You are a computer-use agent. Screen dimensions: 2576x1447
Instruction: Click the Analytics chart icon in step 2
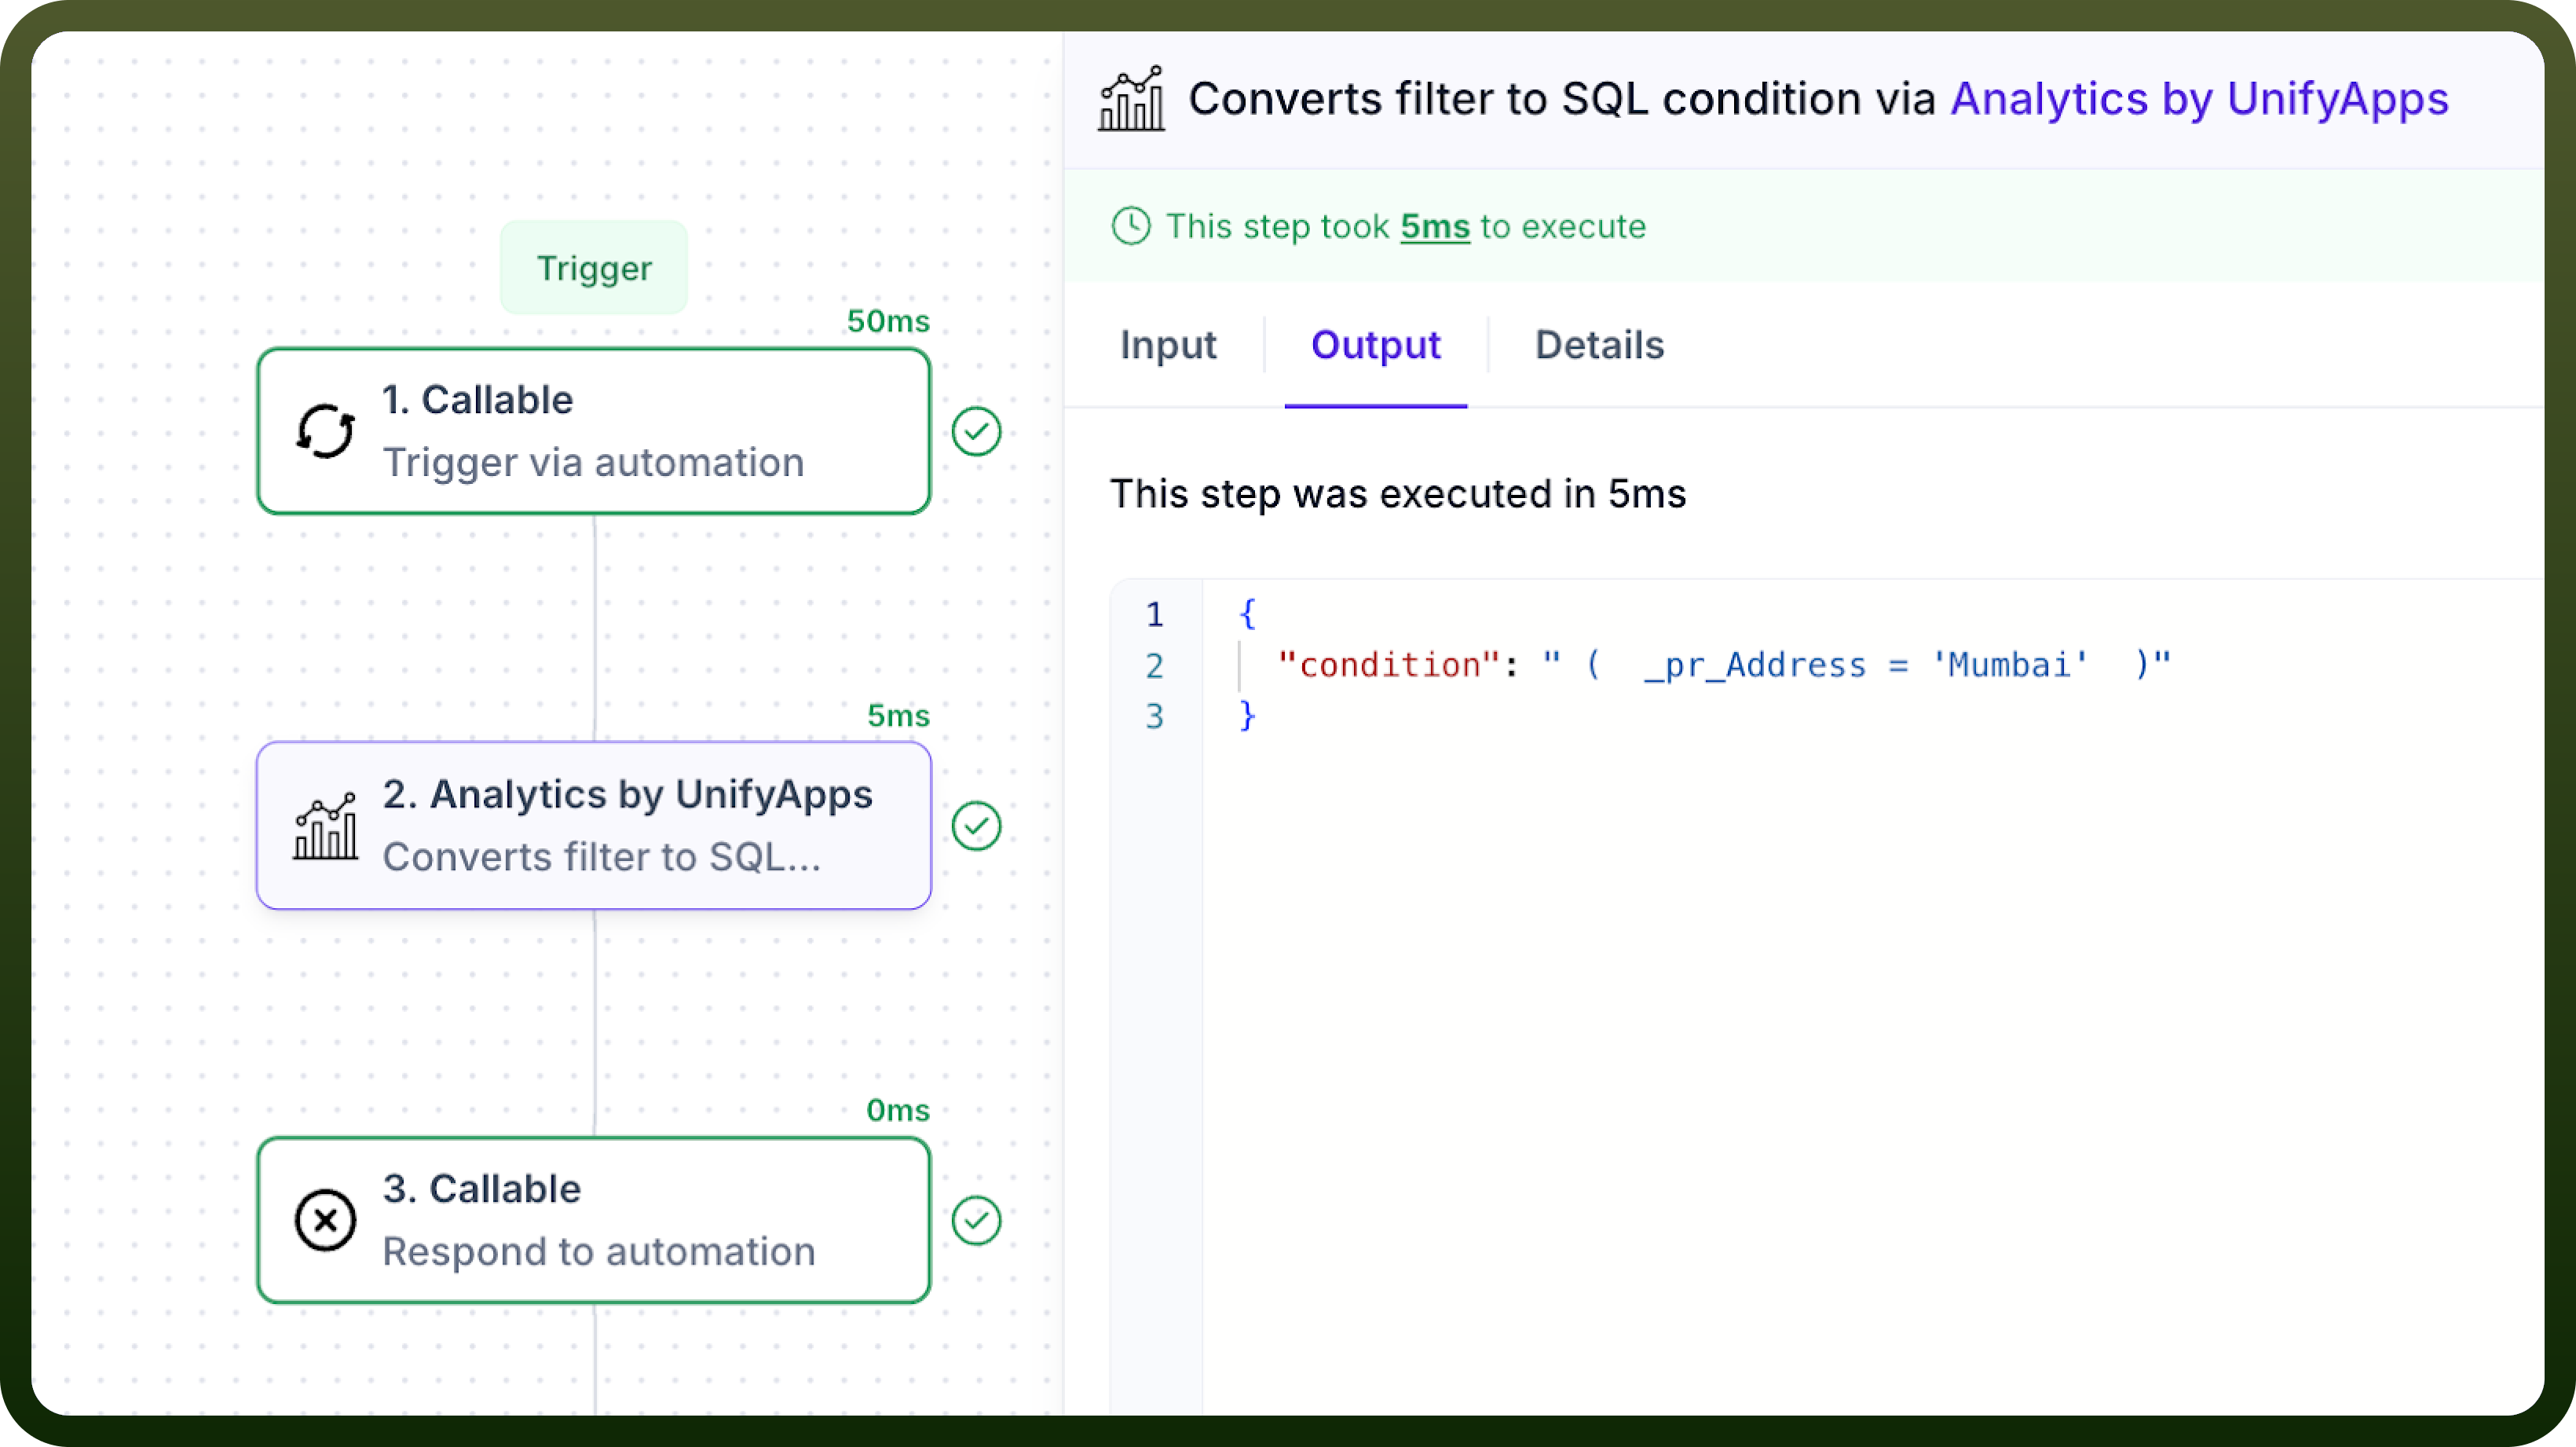pos(325,826)
